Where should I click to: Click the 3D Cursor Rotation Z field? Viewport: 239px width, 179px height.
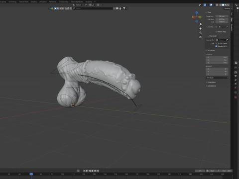pos(217,74)
